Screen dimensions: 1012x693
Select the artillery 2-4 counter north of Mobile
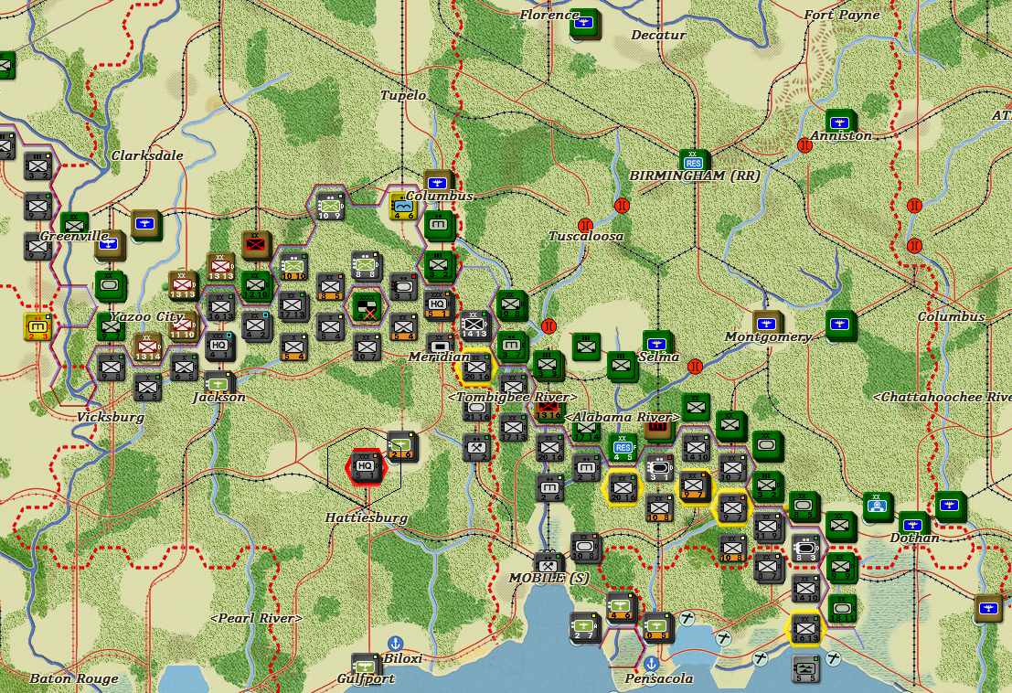pyautogui.click(x=550, y=488)
